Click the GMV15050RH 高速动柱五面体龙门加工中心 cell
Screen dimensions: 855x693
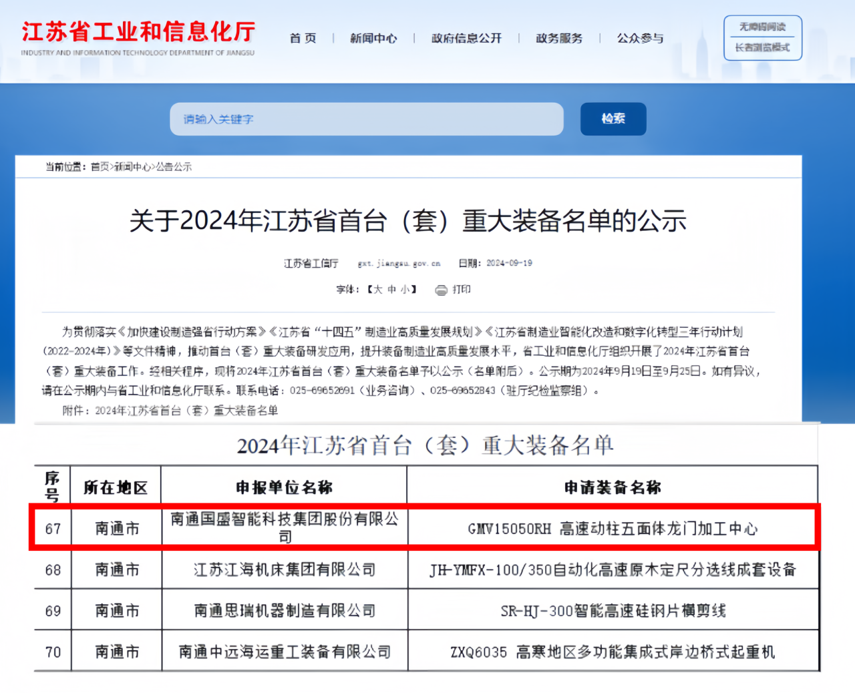613,529
